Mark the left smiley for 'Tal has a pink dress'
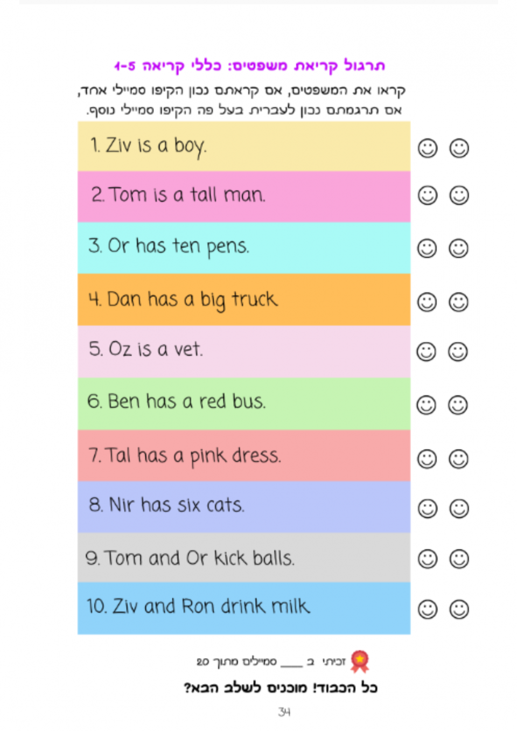Screen dimensions: 517x731 (427, 459)
